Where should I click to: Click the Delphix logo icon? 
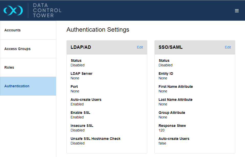[13, 10]
